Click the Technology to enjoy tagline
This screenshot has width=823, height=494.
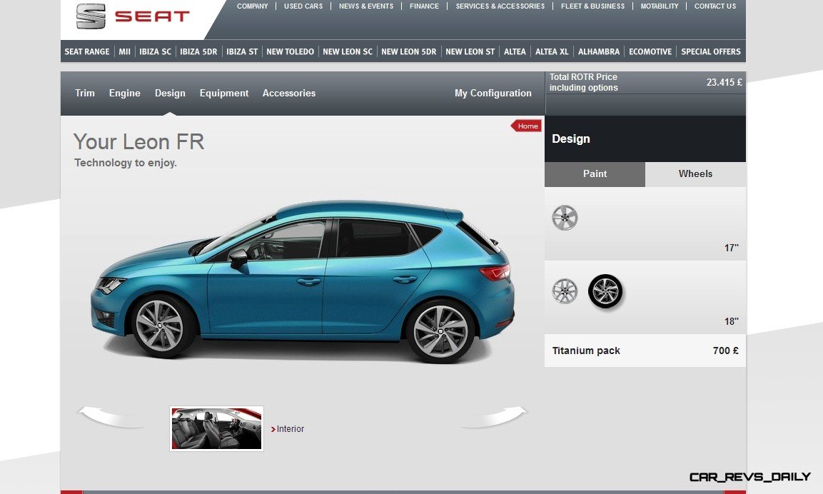pyautogui.click(x=126, y=163)
